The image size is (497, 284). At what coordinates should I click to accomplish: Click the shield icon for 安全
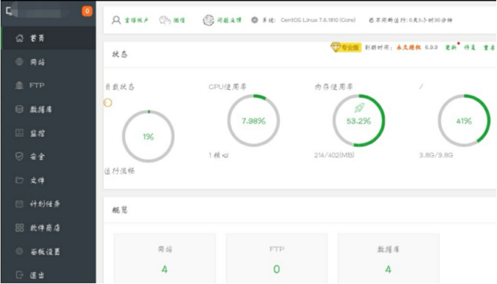coord(20,156)
